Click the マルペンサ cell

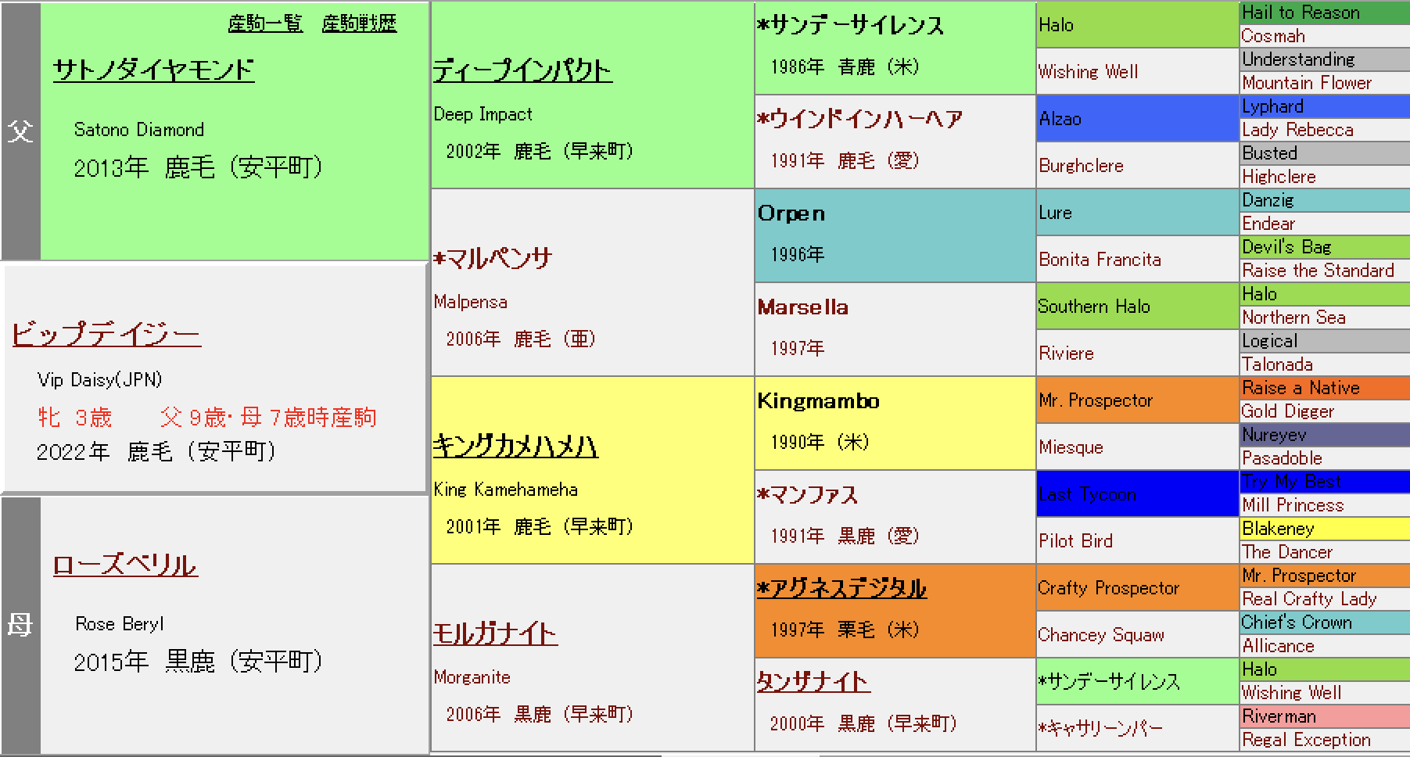[493, 258]
